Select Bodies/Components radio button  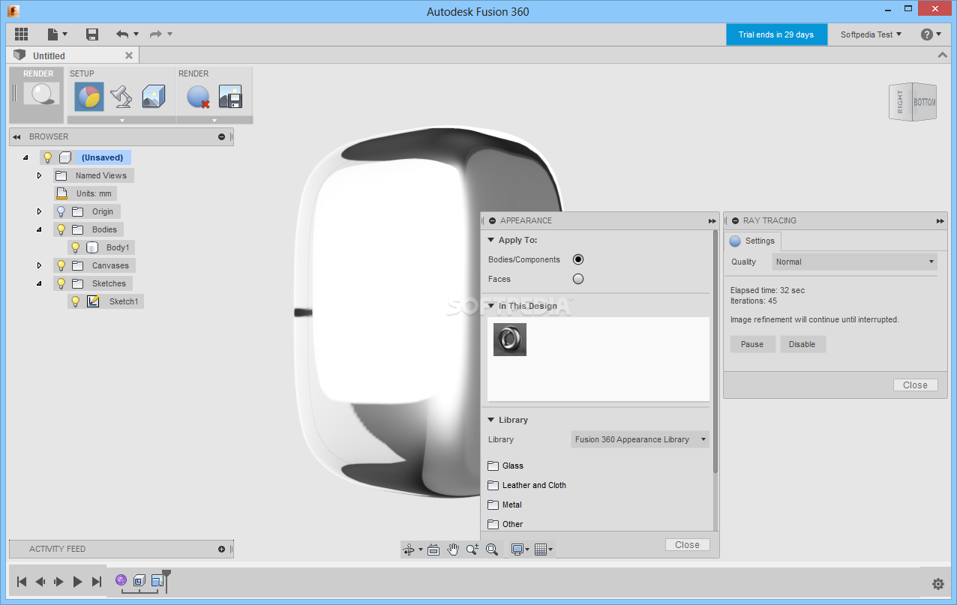[578, 259]
